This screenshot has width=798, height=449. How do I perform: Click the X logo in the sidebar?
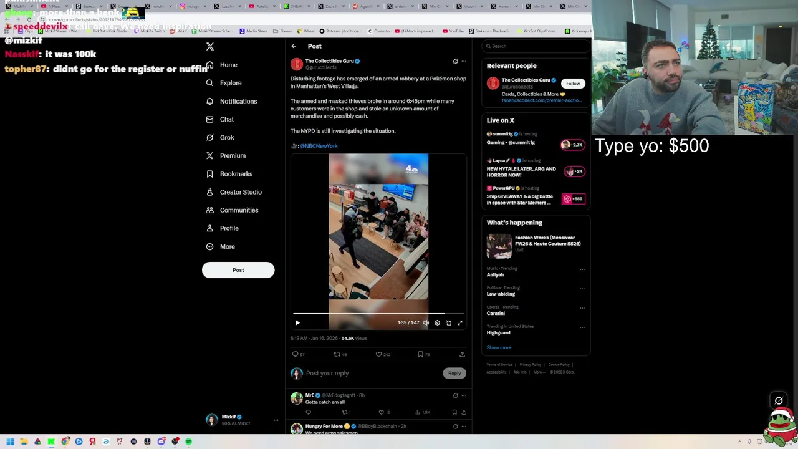[210, 47]
